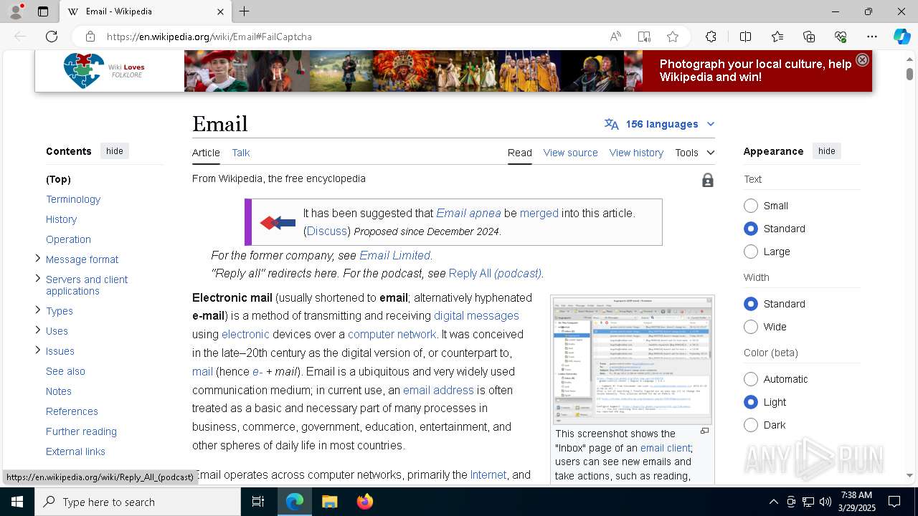Open the View source tab
Screen dimensions: 918x516
(x=570, y=153)
